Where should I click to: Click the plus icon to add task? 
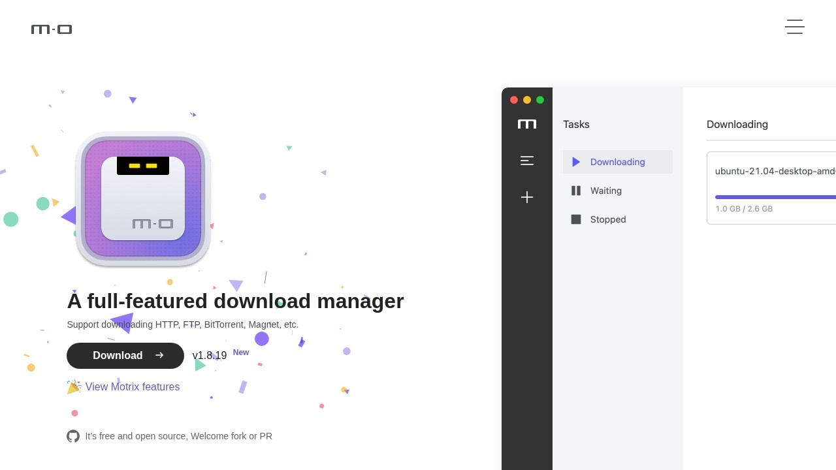[x=527, y=197]
